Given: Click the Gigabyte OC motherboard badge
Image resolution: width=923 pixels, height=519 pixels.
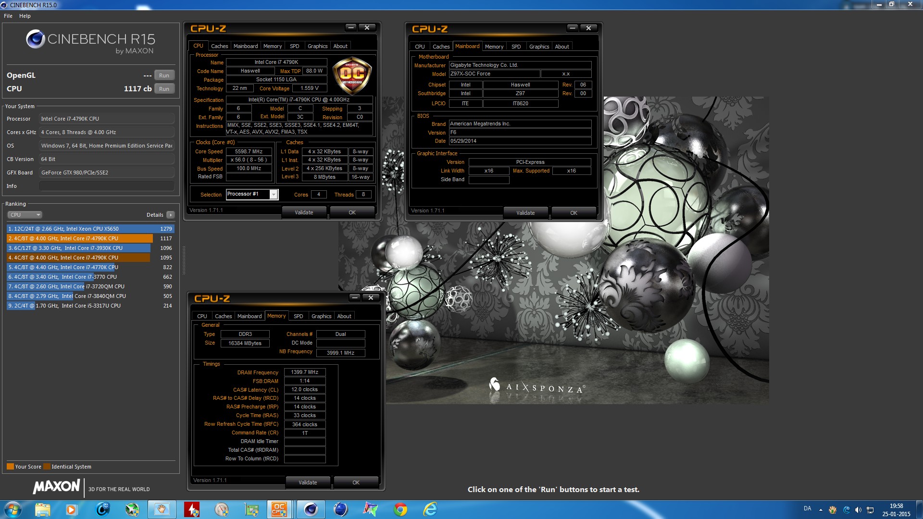Looking at the screenshot, I should tap(352, 75).
